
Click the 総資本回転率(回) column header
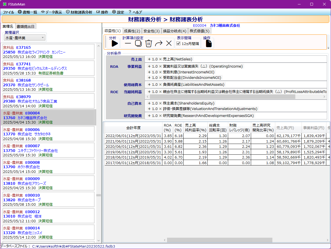pyautogui.click(x=218, y=128)
